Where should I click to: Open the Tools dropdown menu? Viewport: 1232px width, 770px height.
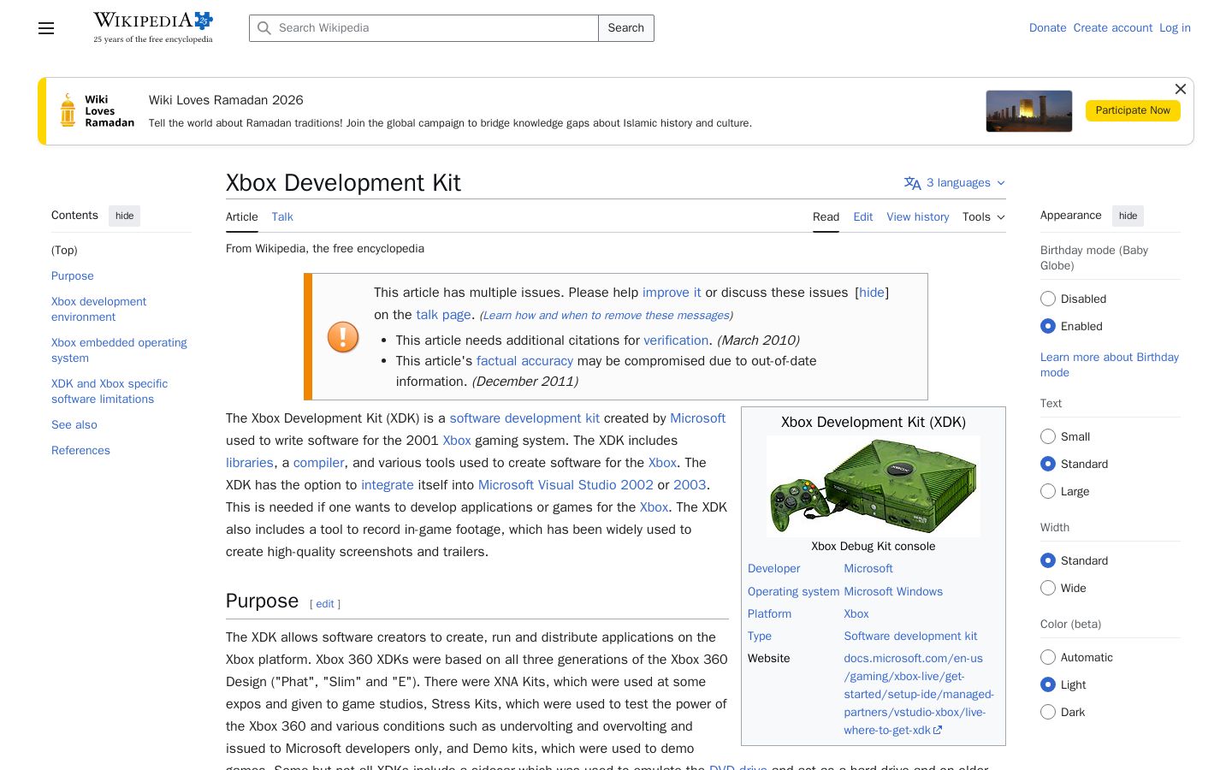click(983, 217)
